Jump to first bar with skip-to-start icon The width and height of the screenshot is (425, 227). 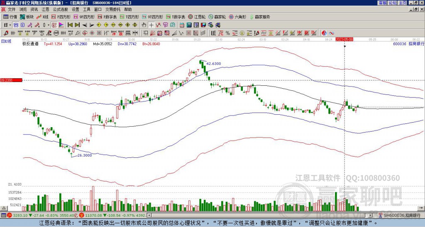(x=70, y=25)
